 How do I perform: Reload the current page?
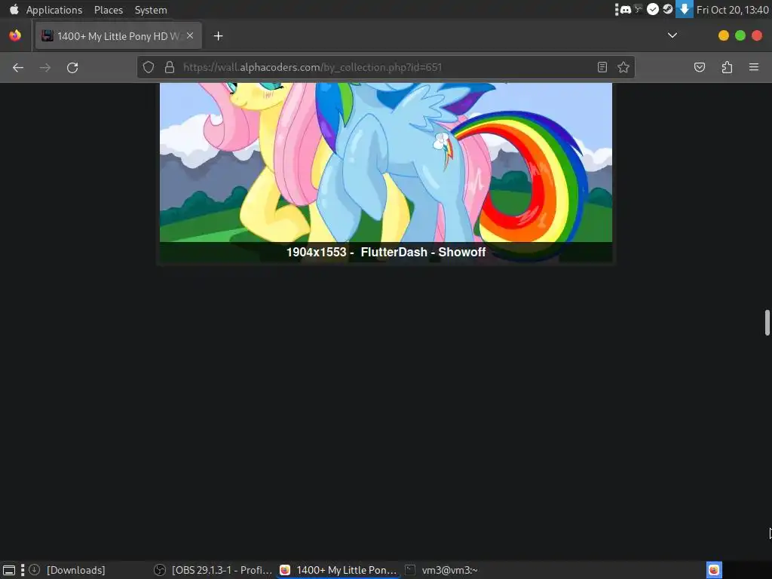(72, 67)
